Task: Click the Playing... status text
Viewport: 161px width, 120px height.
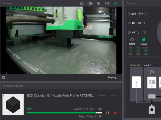Action: click(x=112, y=78)
